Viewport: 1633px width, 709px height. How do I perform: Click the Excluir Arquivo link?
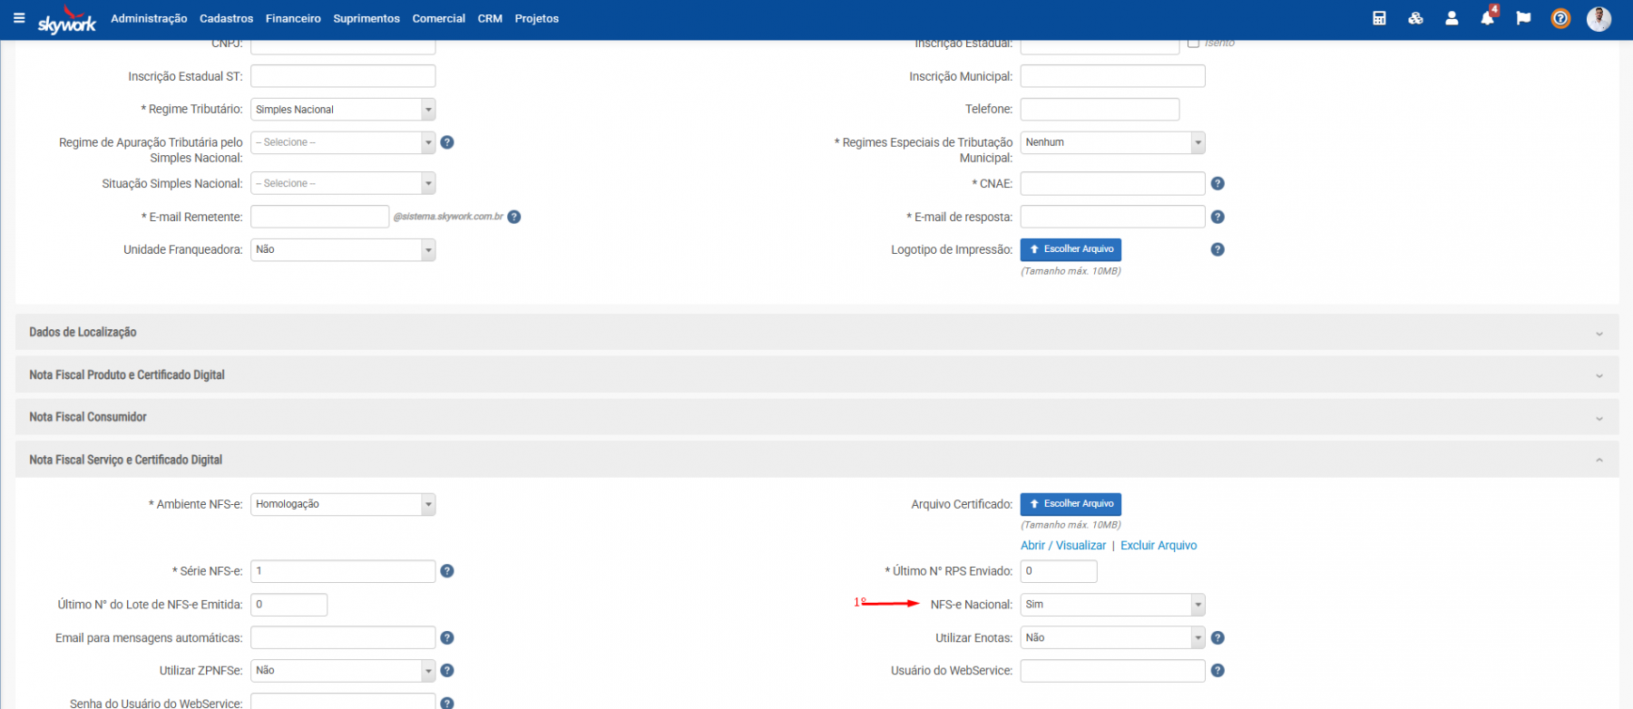[x=1159, y=546]
